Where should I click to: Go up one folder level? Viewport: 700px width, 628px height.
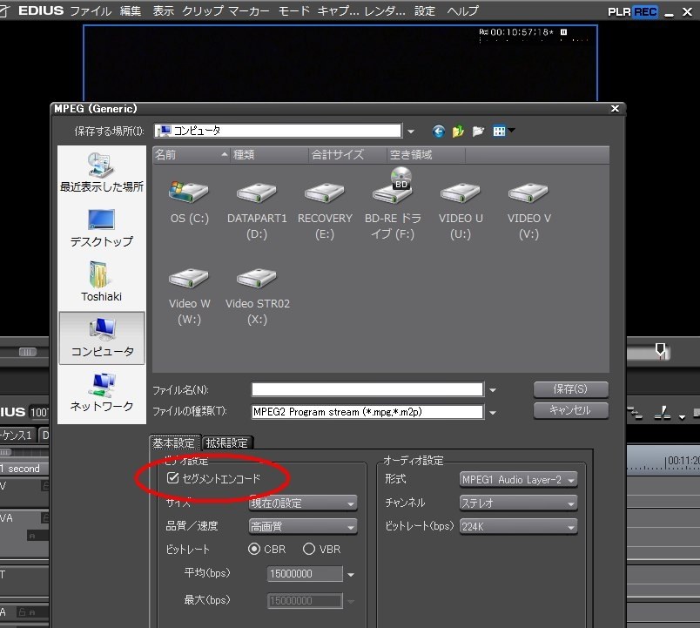point(458,132)
